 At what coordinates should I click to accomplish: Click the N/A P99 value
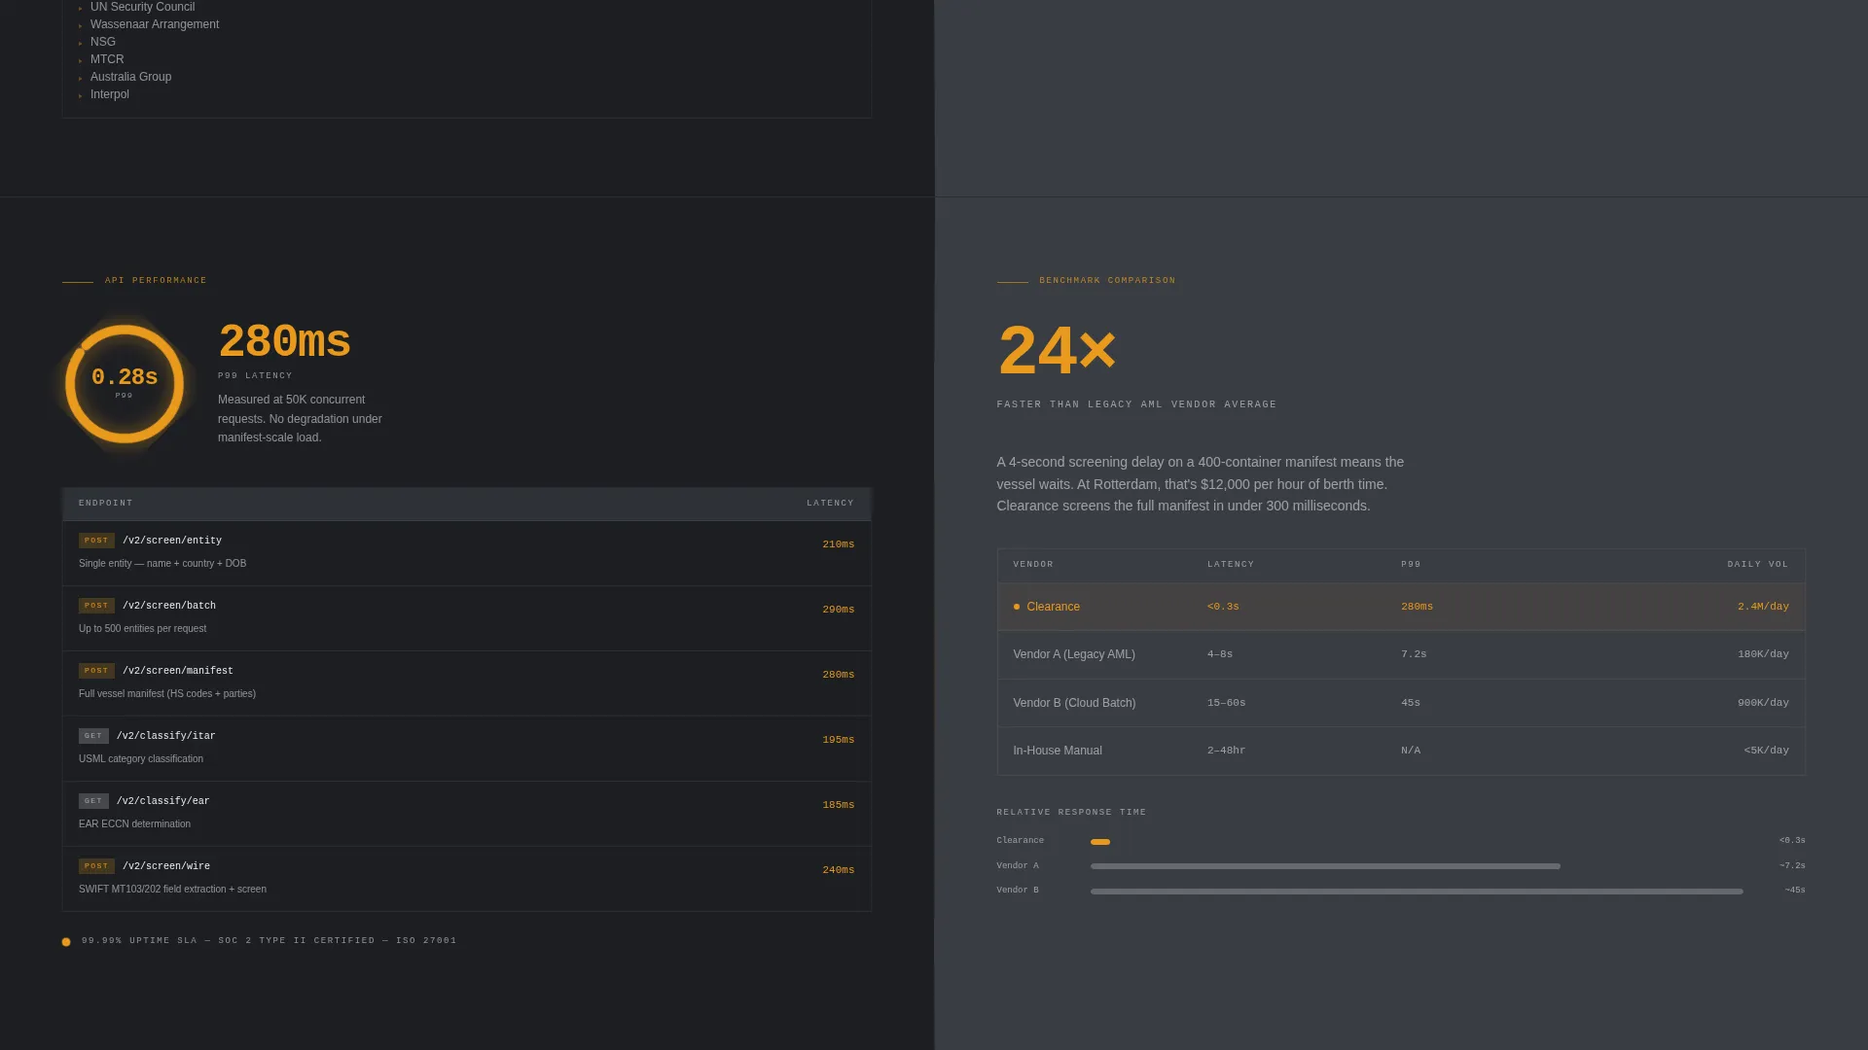pos(1411,751)
